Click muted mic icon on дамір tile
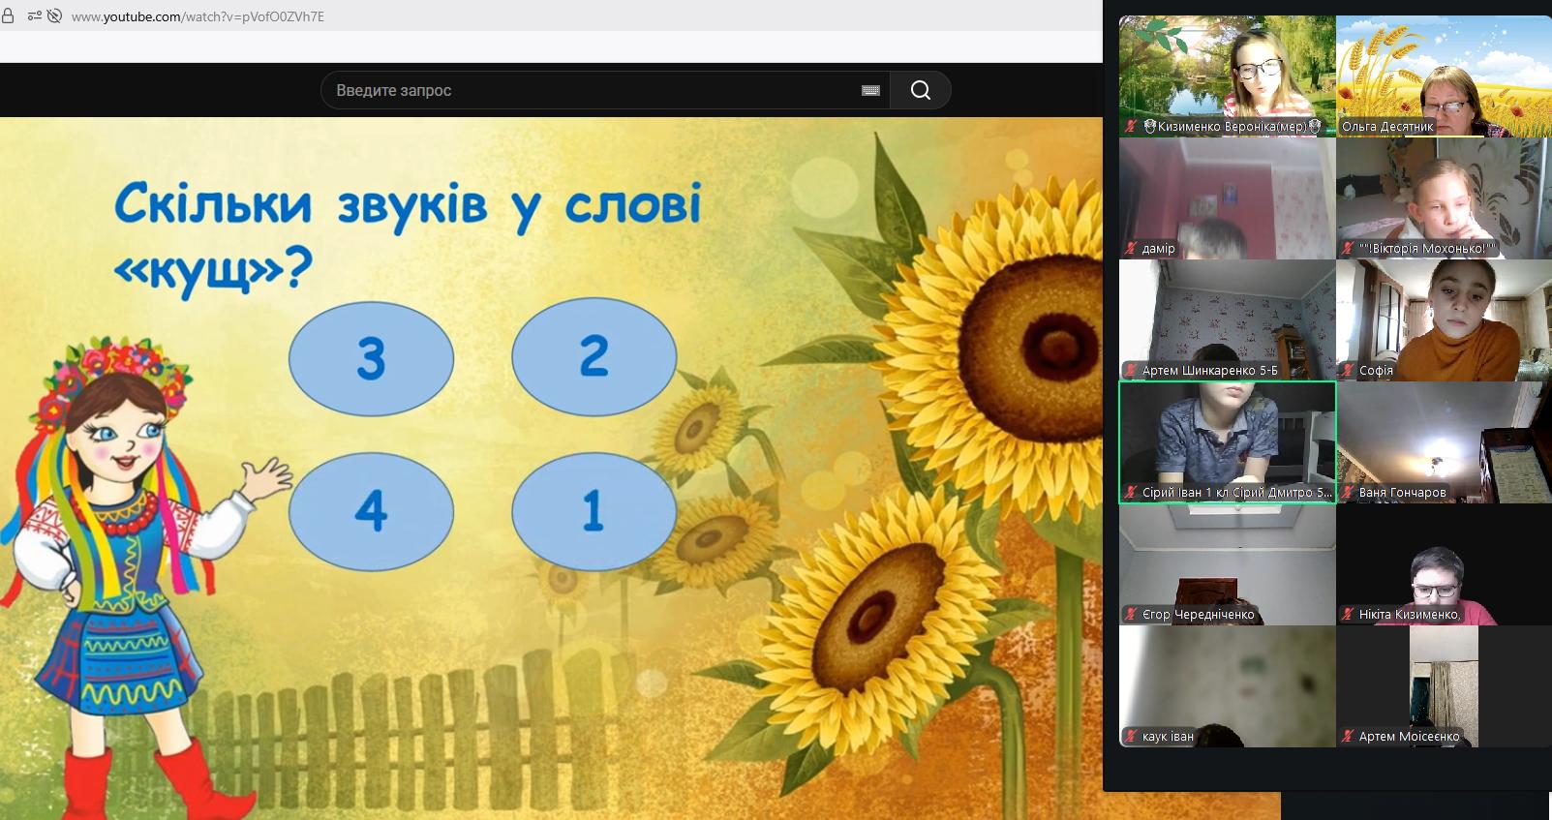Viewport: 1552px width, 820px height. (x=1131, y=249)
